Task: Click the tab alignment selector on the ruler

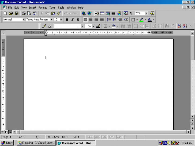Action: [3, 33]
